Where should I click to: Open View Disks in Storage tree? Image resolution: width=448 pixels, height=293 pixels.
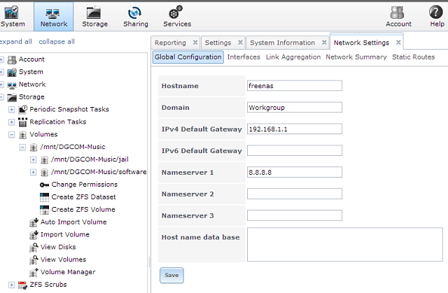(62, 247)
